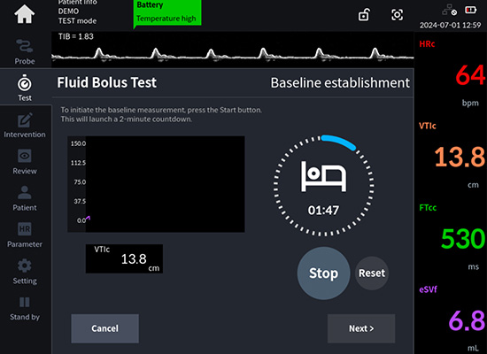Cancel the Fluid Bolus Test
The image size is (487, 354).
coord(105,328)
